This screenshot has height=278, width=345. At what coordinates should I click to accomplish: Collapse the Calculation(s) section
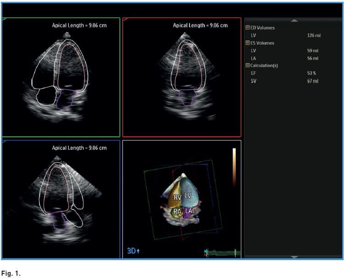click(x=247, y=65)
